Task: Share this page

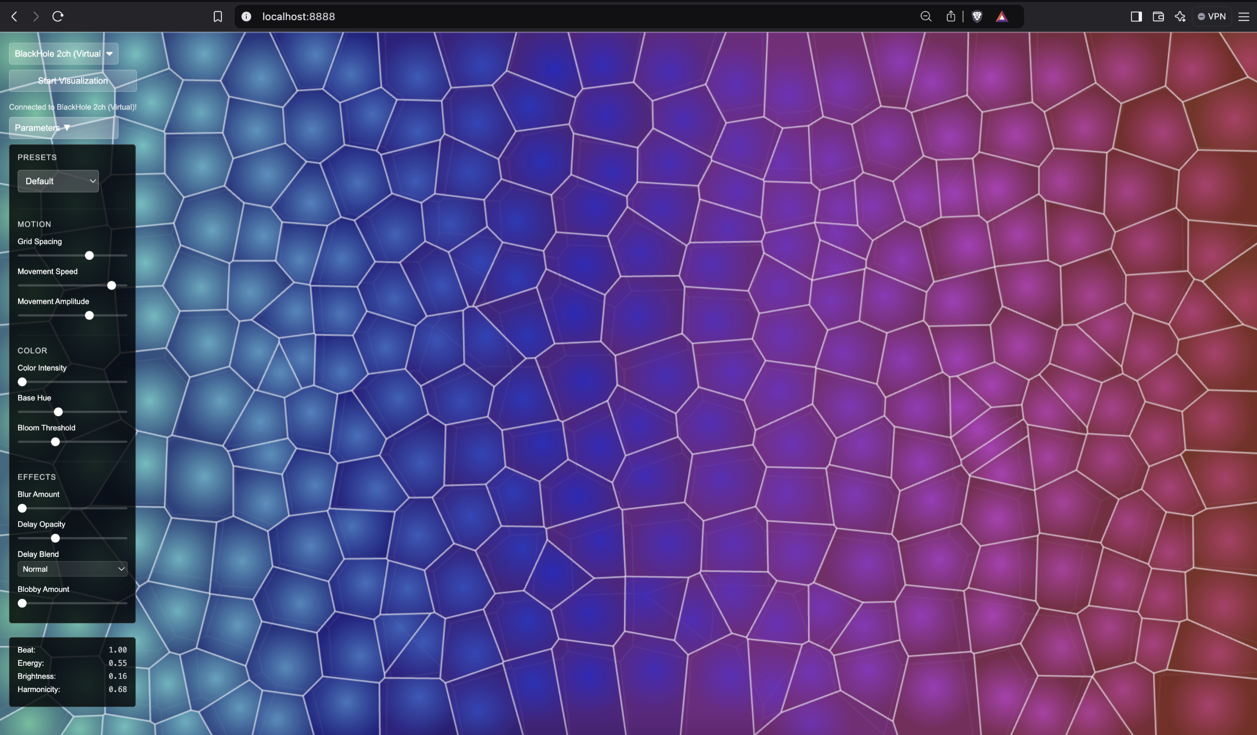Action: point(951,17)
